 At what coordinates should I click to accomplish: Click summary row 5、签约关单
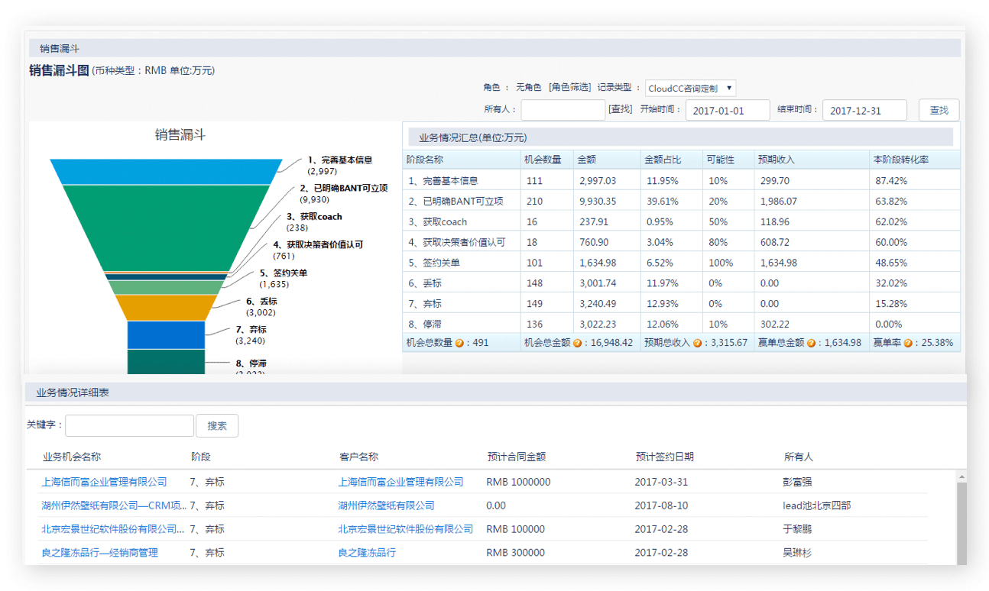point(681,262)
